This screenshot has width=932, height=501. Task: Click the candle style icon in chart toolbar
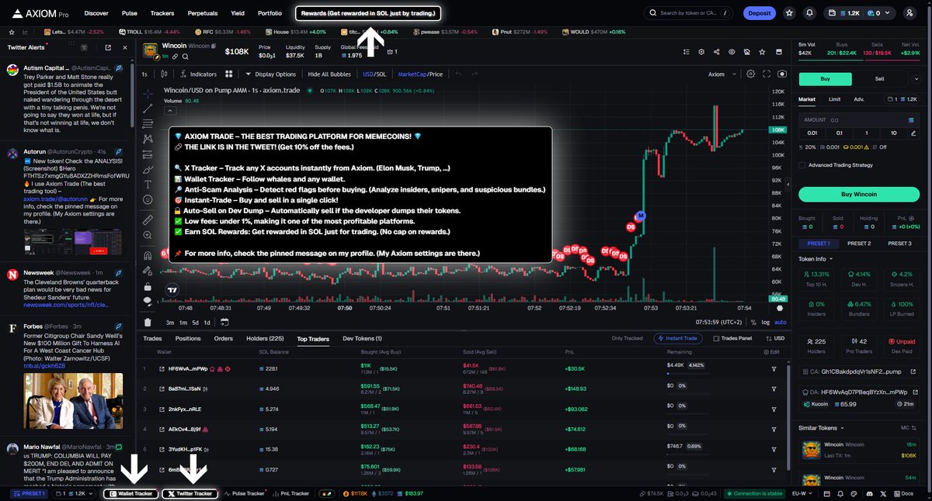click(x=164, y=74)
